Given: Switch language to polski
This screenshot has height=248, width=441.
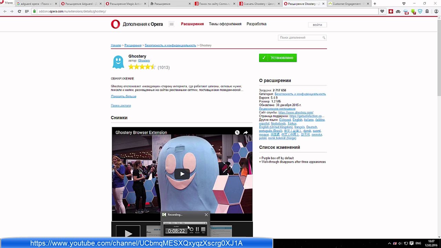Looking at the screenshot, I should pos(263,138).
